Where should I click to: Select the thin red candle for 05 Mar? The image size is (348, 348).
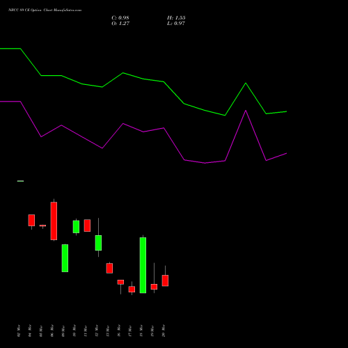click(x=42, y=226)
